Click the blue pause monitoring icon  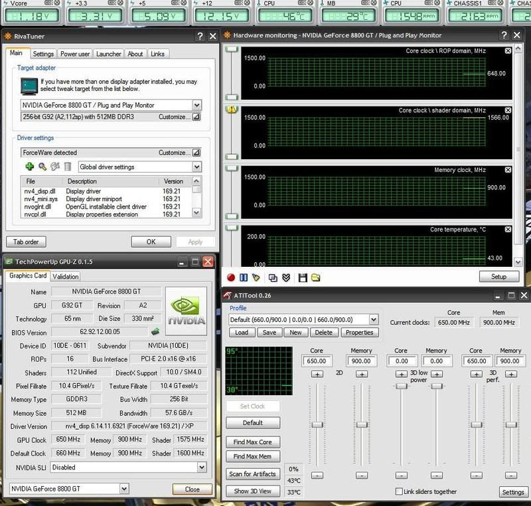(244, 277)
